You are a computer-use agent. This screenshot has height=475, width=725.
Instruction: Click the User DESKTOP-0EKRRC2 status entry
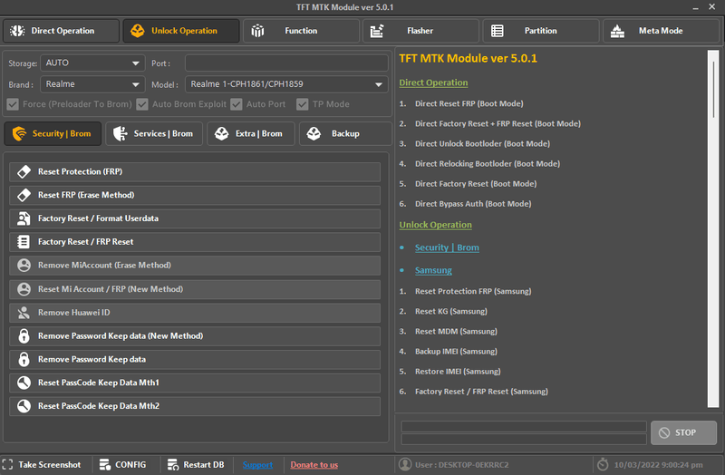click(x=453, y=464)
